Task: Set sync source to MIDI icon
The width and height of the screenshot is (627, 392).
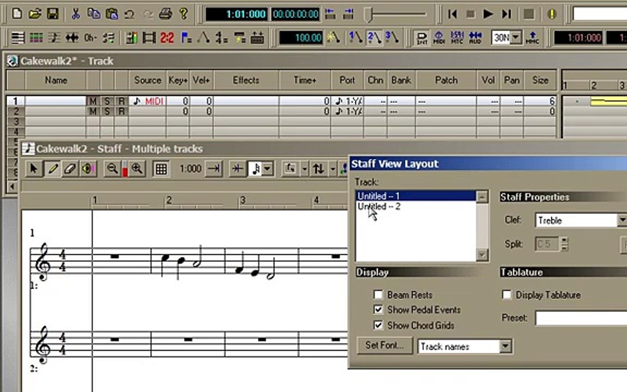Action: tap(439, 38)
